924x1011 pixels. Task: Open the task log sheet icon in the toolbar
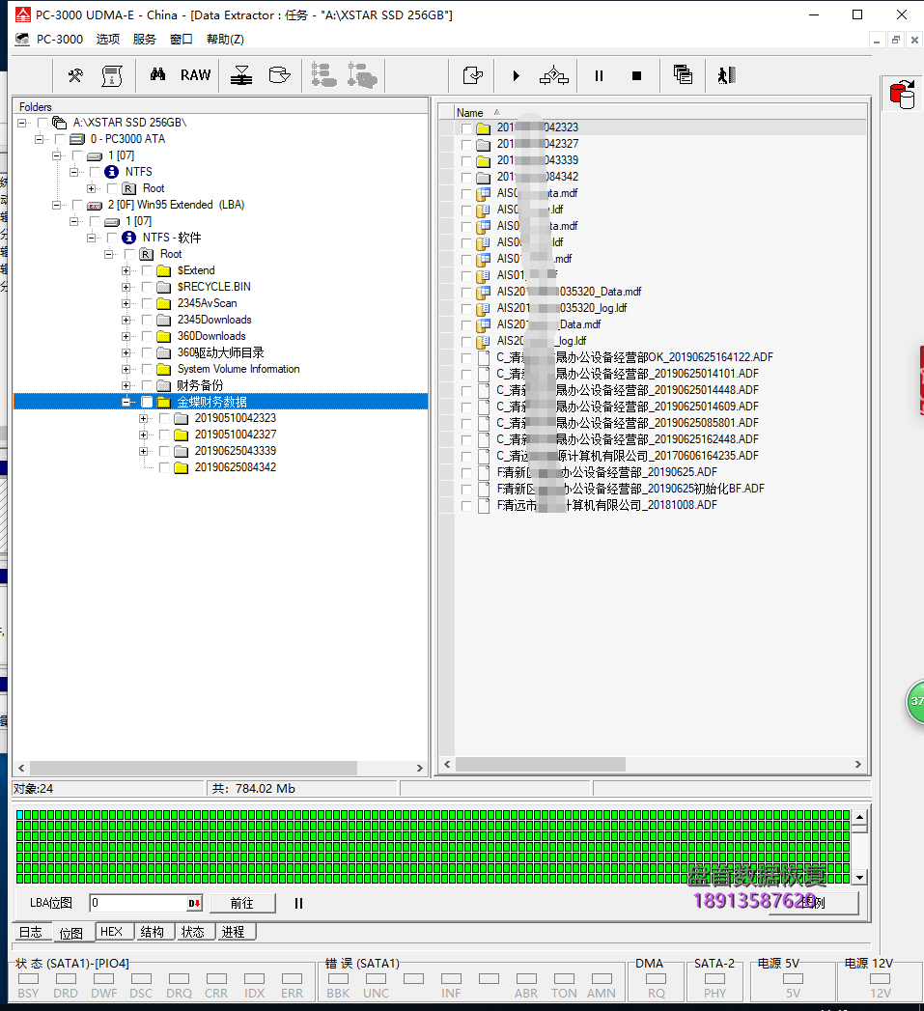click(x=112, y=75)
